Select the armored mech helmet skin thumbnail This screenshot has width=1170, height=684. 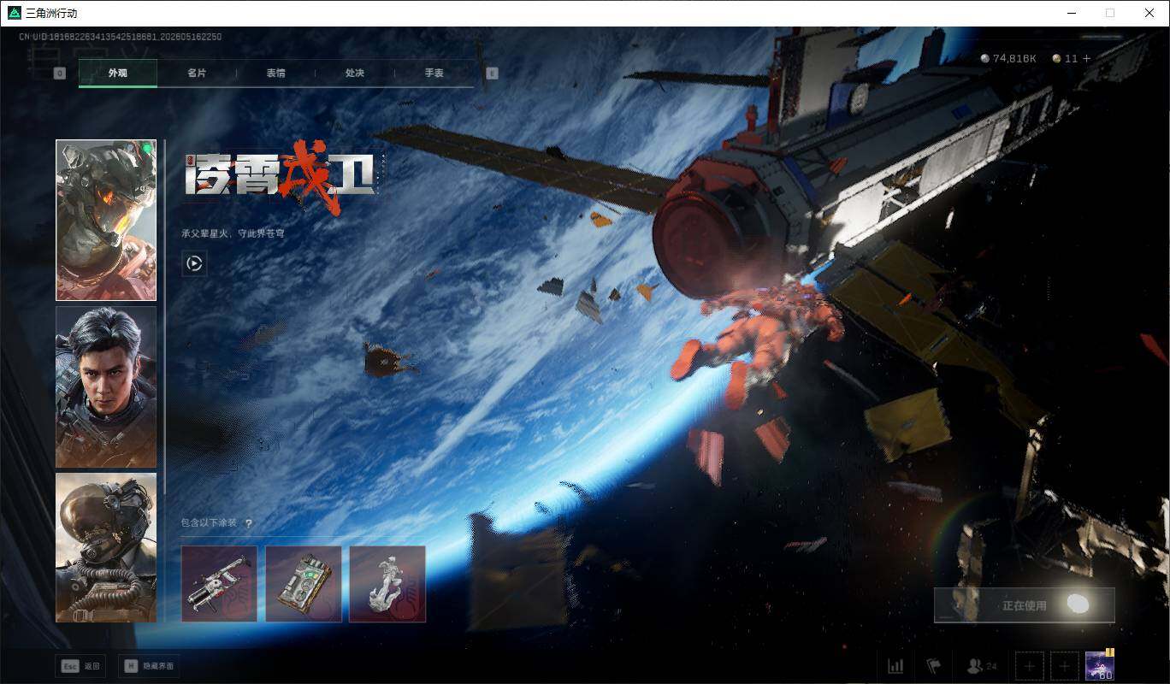pyautogui.click(x=106, y=221)
